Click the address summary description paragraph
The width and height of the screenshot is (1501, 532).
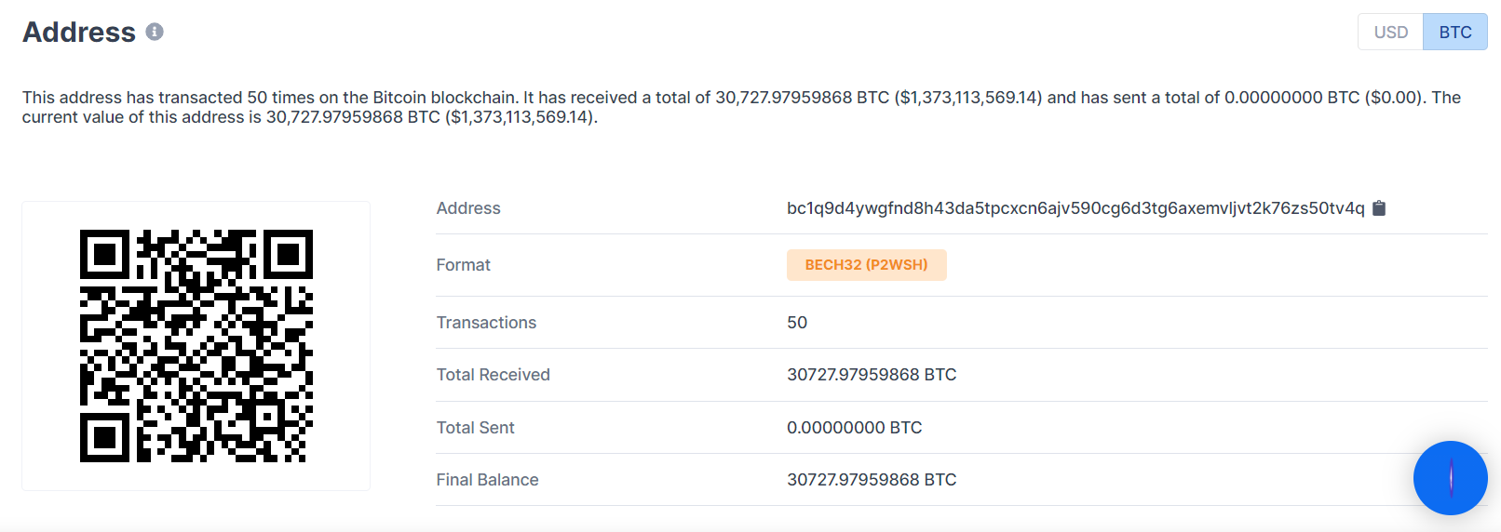[x=741, y=107]
